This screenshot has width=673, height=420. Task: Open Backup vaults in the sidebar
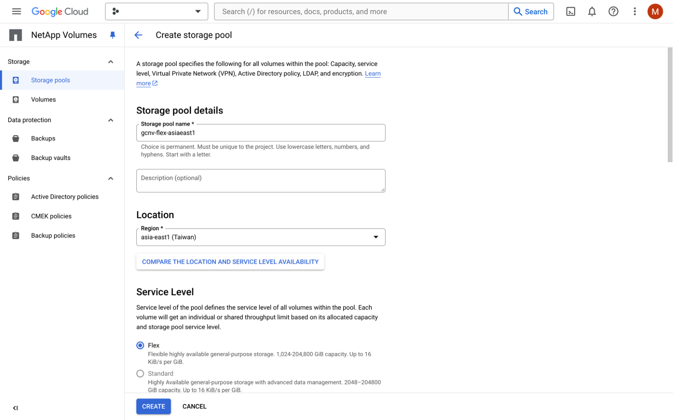[50, 158]
